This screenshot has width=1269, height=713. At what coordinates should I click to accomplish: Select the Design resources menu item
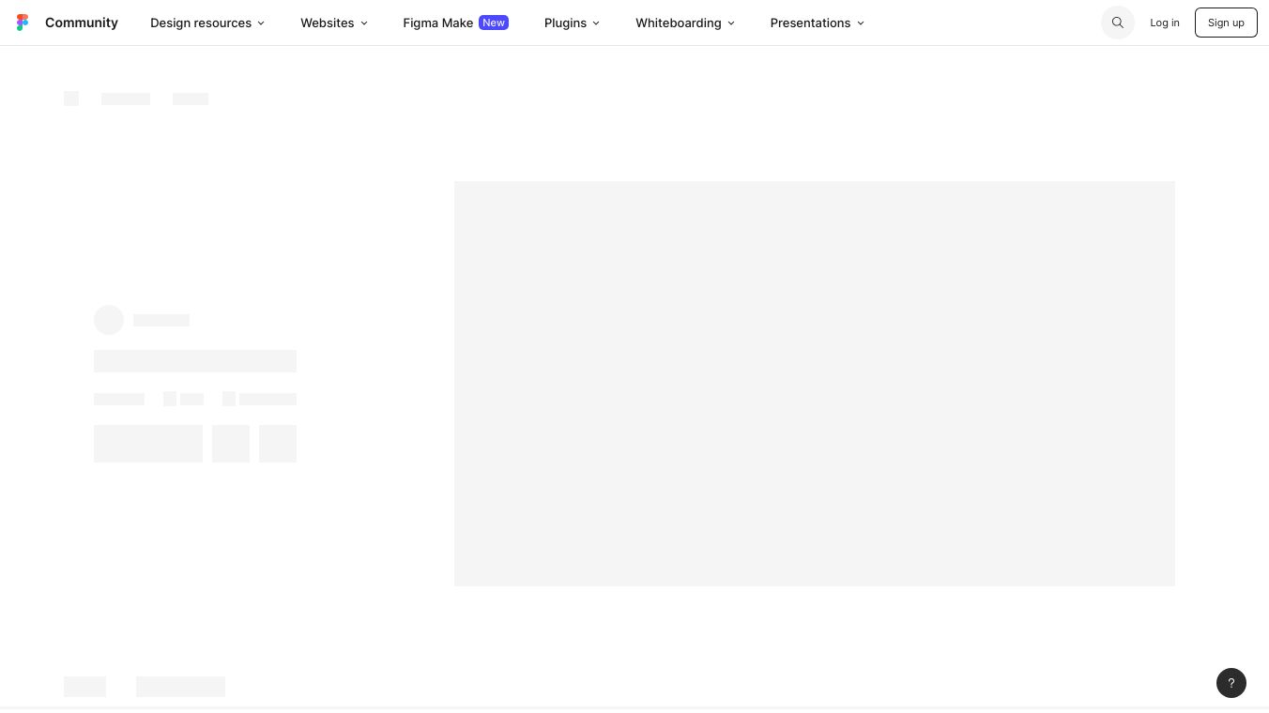(x=201, y=23)
